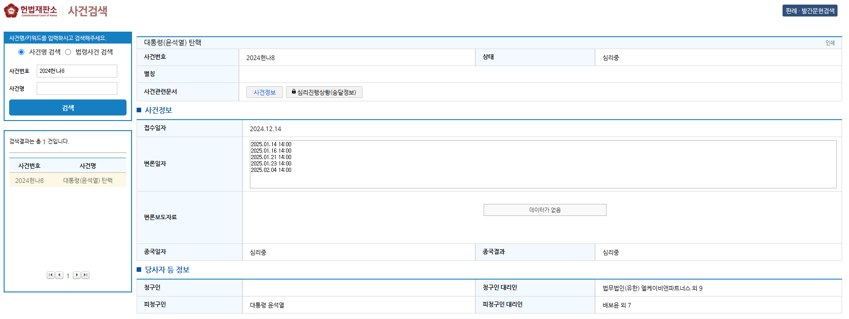Click 법무법인(유한) 엘케이비앤파트너스 외 9 text
This screenshot has width=849, height=319.
click(652, 288)
